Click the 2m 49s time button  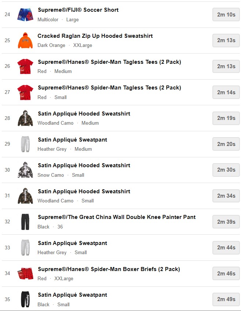tap(226, 299)
